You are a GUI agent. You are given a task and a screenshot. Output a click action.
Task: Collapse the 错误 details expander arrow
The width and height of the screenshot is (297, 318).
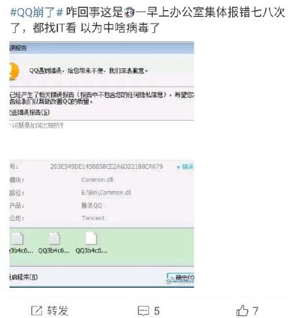click(178, 167)
